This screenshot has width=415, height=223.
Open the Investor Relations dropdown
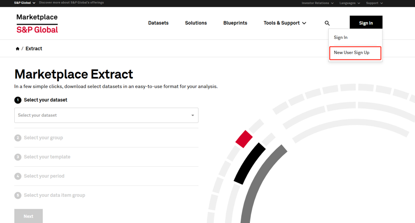317,3
